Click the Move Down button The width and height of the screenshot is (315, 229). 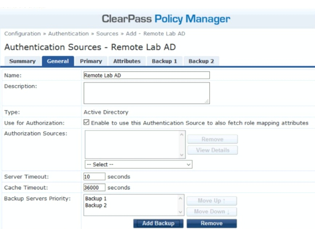212,212
